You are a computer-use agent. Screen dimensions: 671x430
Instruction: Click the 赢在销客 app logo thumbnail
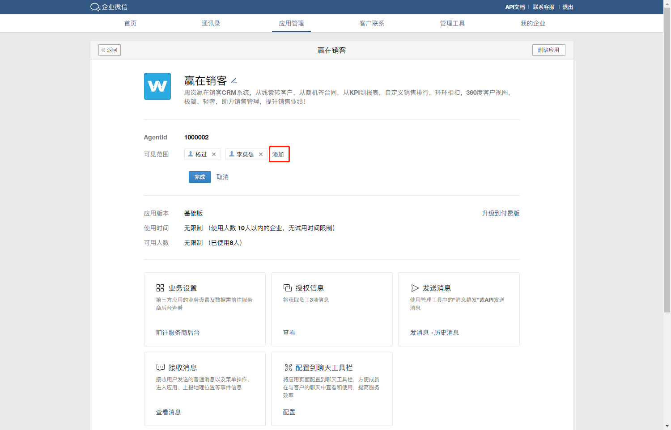157,86
